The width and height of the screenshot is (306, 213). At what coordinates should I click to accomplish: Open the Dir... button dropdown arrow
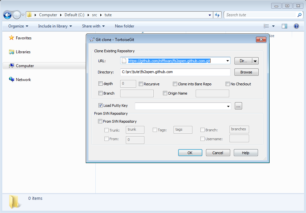pyautogui.click(x=255, y=61)
